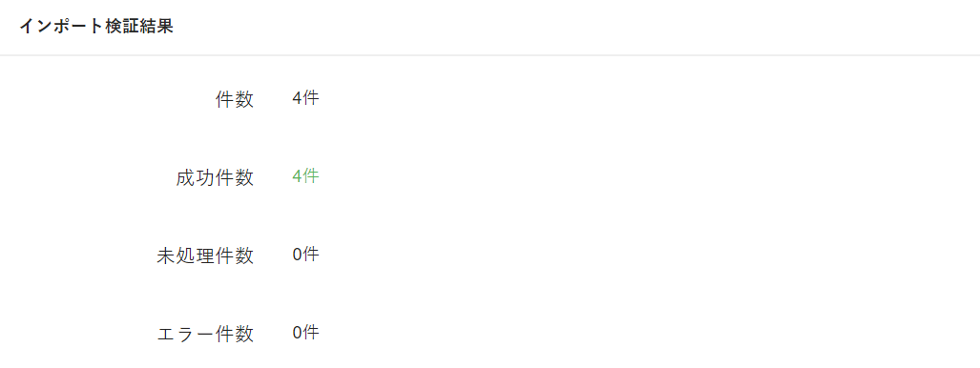Click the digit 4 in the 件数 value
This screenshot has width=980, height=368.
click(x=297, y=99)
